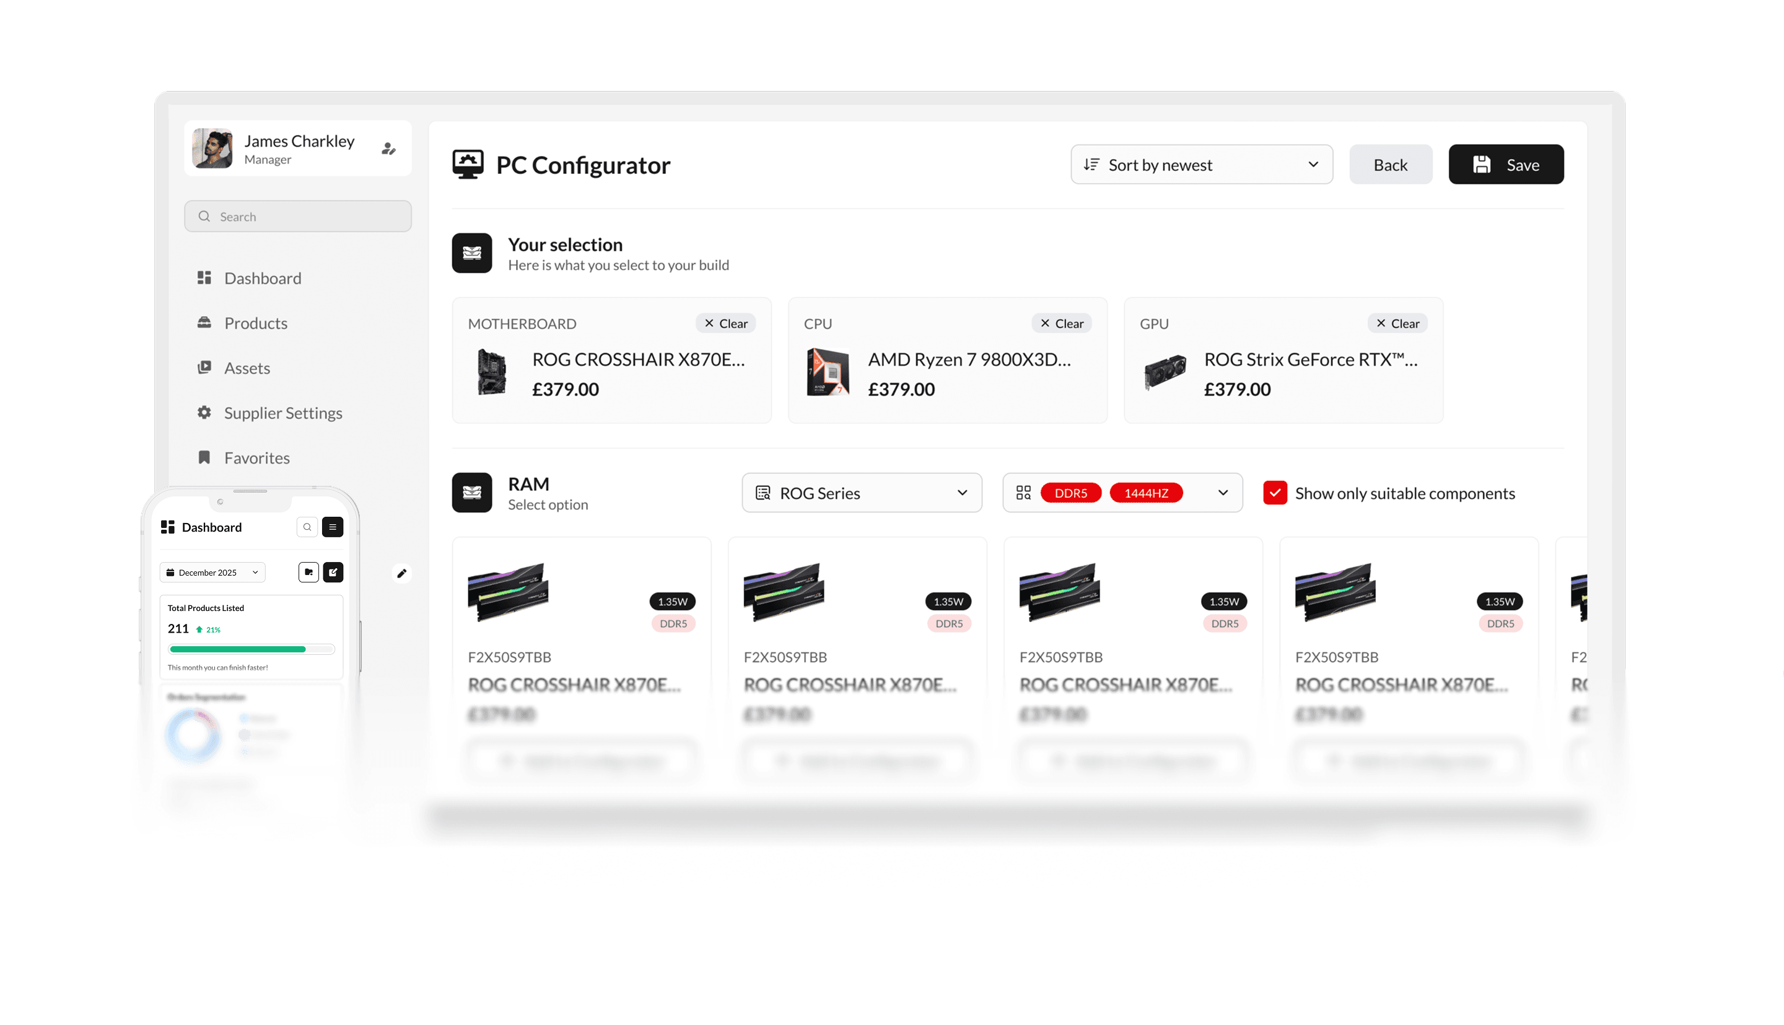This screenshot has height=1025, width=1784.
Task: Click the DDR5 badge on the second RAM card
Action: pos(949,624)
